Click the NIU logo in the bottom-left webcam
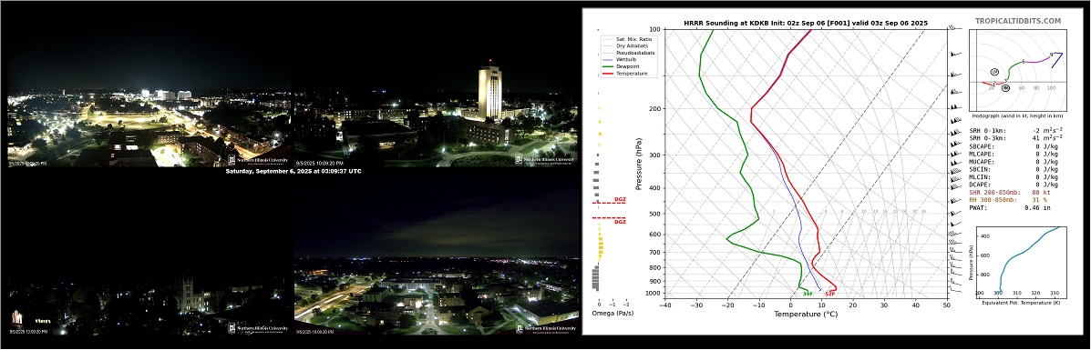The height and width of the screenshot is (350, 1091). pos(258,328)
